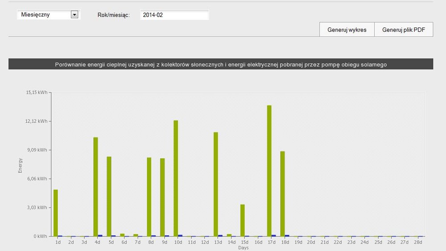Screen dimensions: 446x251
Task: Click the Energy axis title
Action: click(x=20, y=165)
